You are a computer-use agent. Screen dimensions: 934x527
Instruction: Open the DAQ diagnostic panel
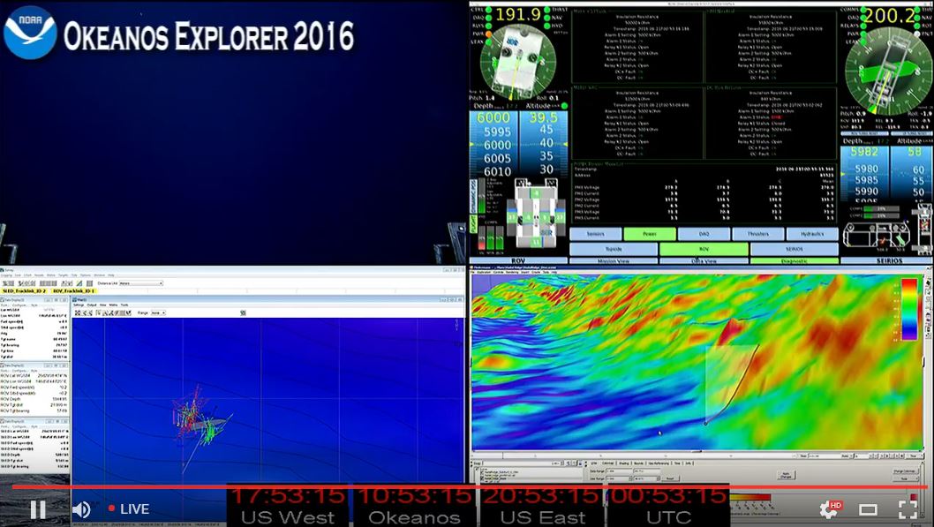point(704,234)
